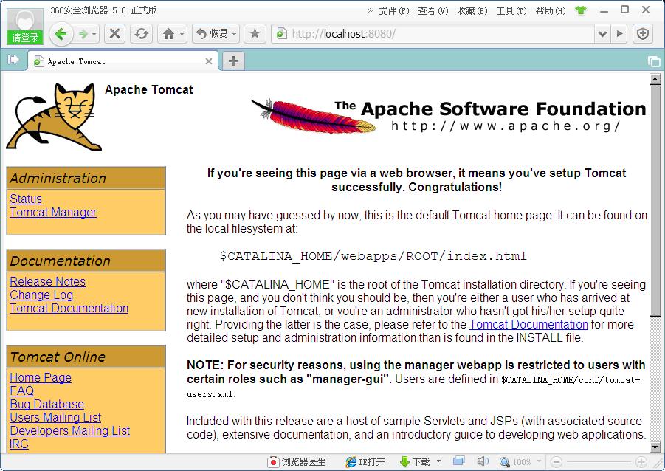Open the Users Mailing List link
This screenshot has height=471, width=665.
(x=55, y=417)
